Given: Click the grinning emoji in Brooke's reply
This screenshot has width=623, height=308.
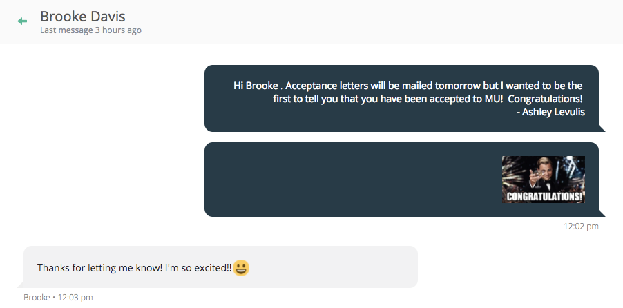Looking at the screenshot, I should coord(241,267).
